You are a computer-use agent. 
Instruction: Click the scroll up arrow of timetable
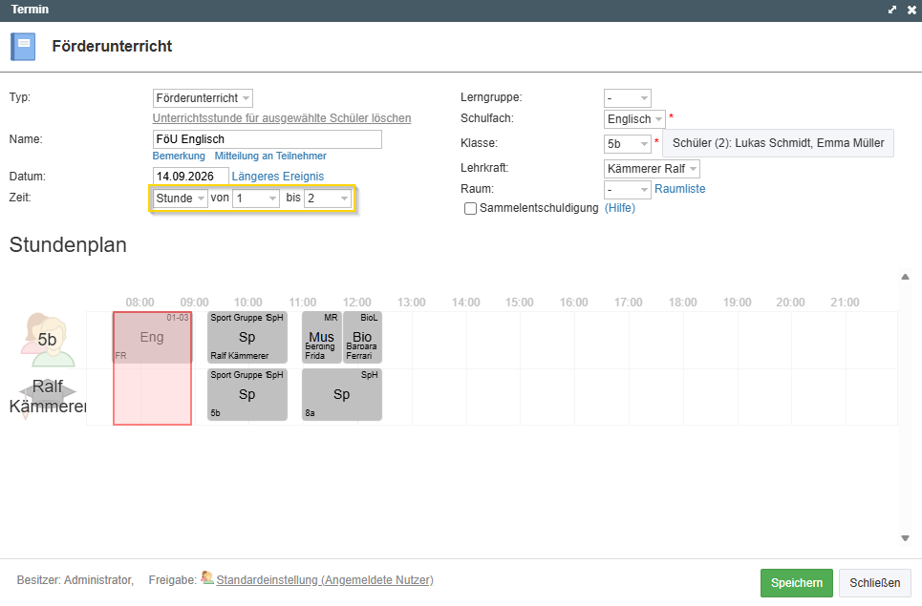[x=905, y=277]
